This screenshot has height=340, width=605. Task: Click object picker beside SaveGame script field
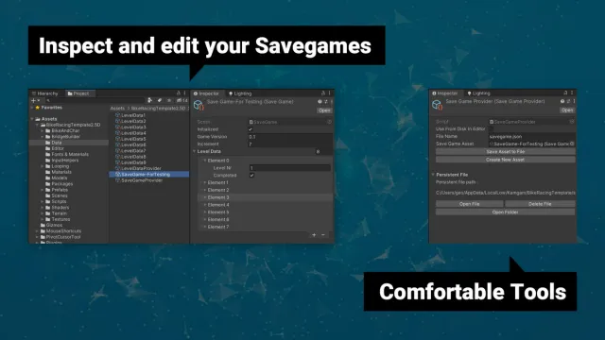click(329, 122)
